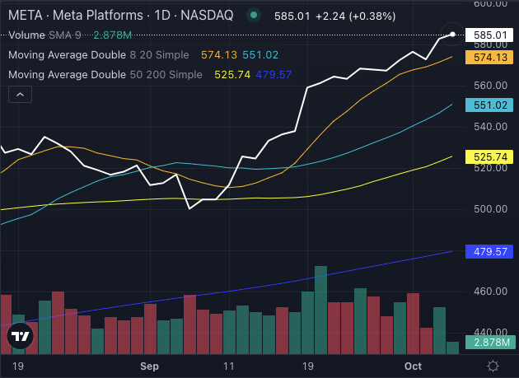Open chart settings gear icon
Image resolution: width=519 pixels, height=378 pixels.
point(493,365)
